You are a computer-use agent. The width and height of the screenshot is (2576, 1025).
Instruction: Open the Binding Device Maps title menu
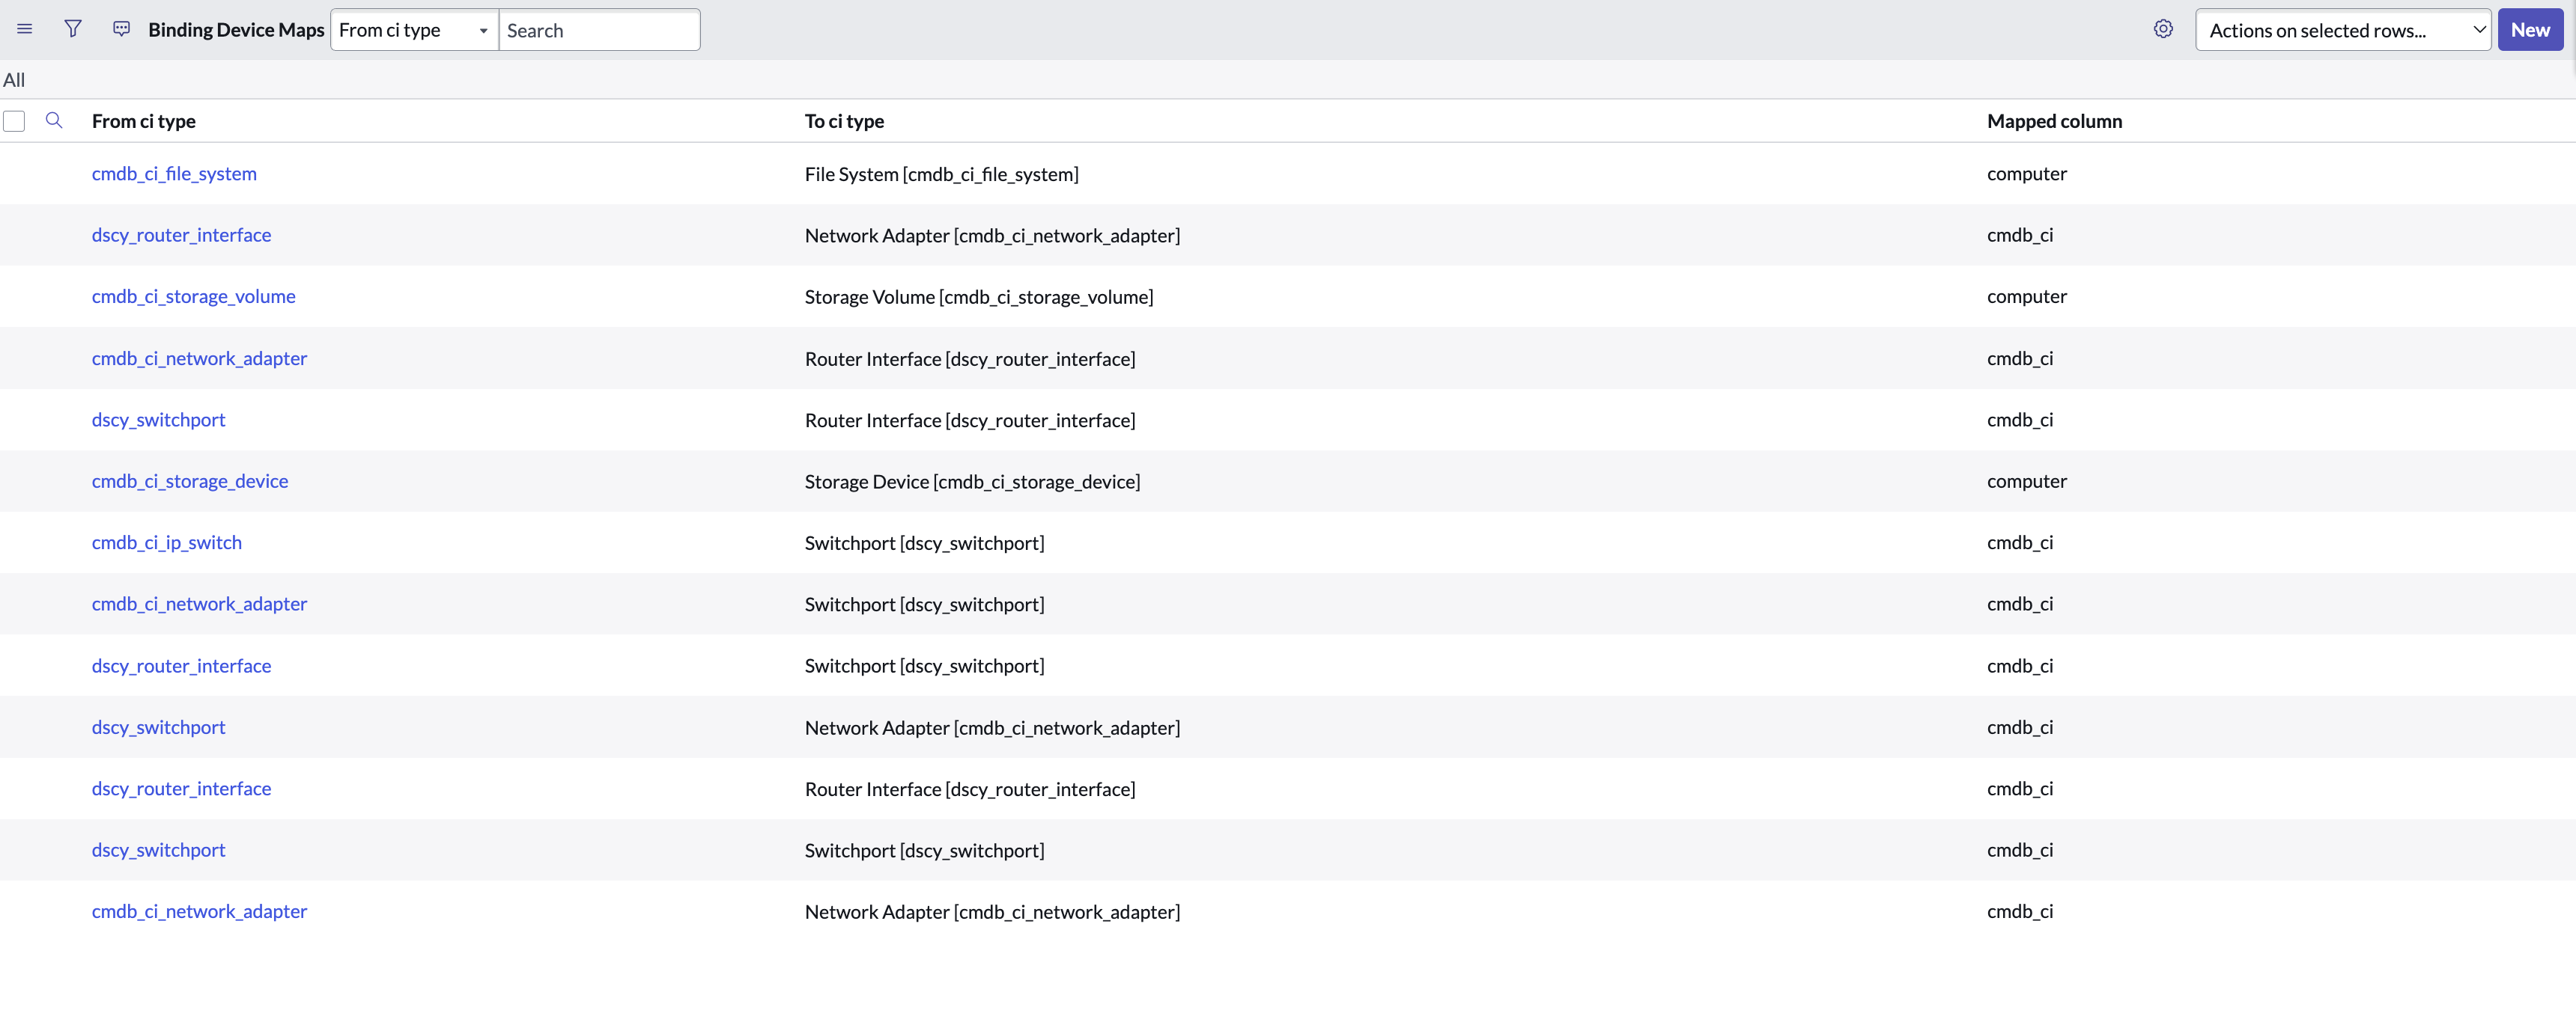pyautogui.click(x=236, y=30)
